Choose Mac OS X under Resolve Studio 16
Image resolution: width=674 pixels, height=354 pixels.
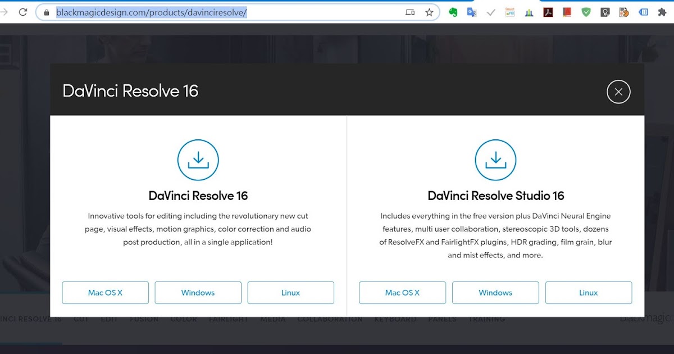[402, 293]
